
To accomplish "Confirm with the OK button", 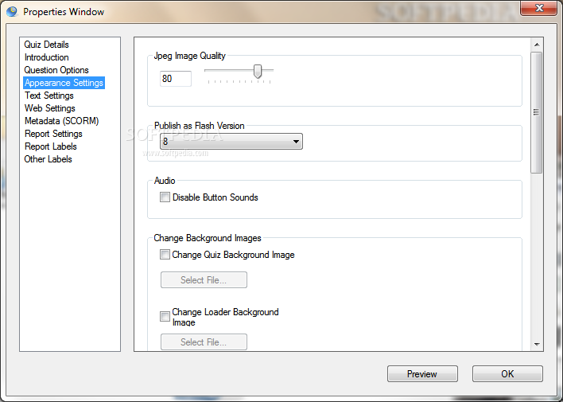I will [x=507, y=374].
